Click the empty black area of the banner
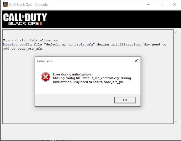The height and width of the screenshot is (141, 181). pyautogui.click(x=113, y=19)
